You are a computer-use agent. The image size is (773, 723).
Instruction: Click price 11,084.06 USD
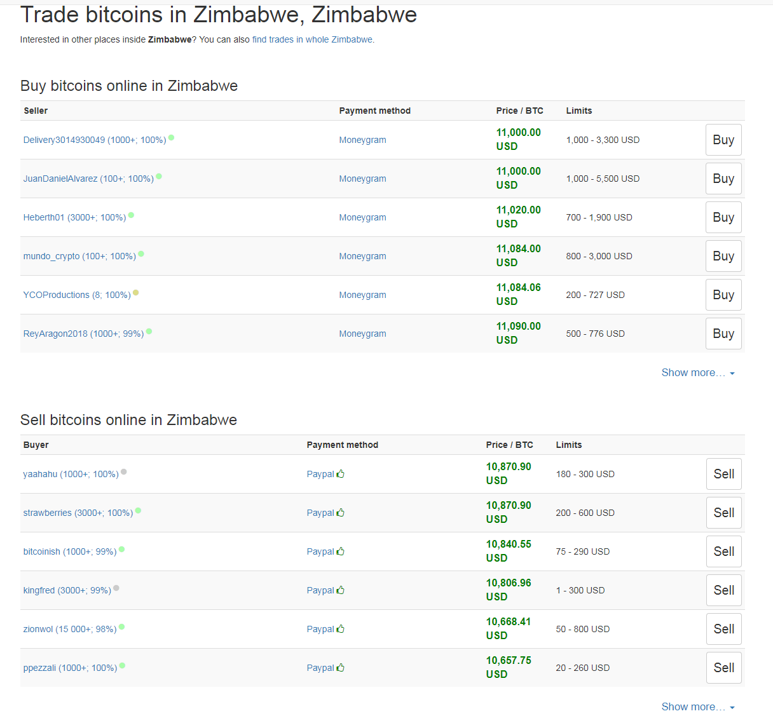tap(519, 295)
